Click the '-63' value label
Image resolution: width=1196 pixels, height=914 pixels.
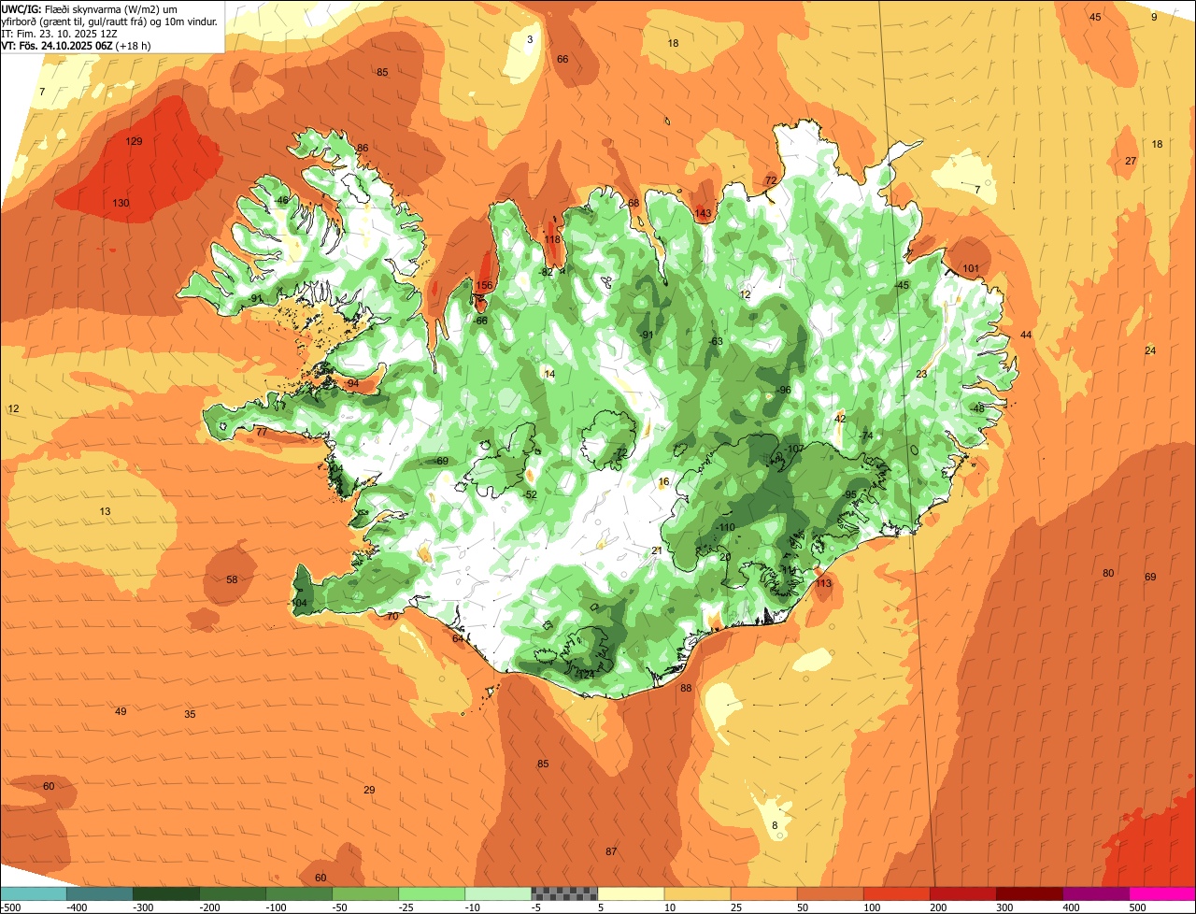(715, 342)
